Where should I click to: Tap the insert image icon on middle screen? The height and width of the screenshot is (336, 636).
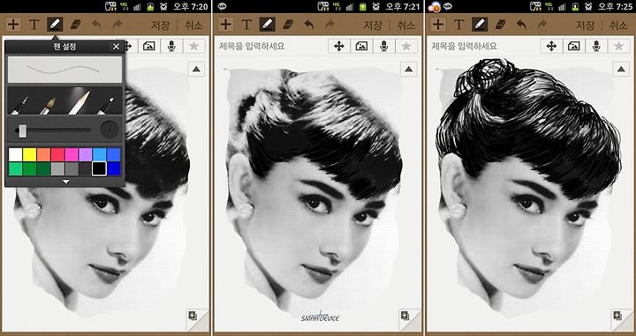(x=361, y=46)
